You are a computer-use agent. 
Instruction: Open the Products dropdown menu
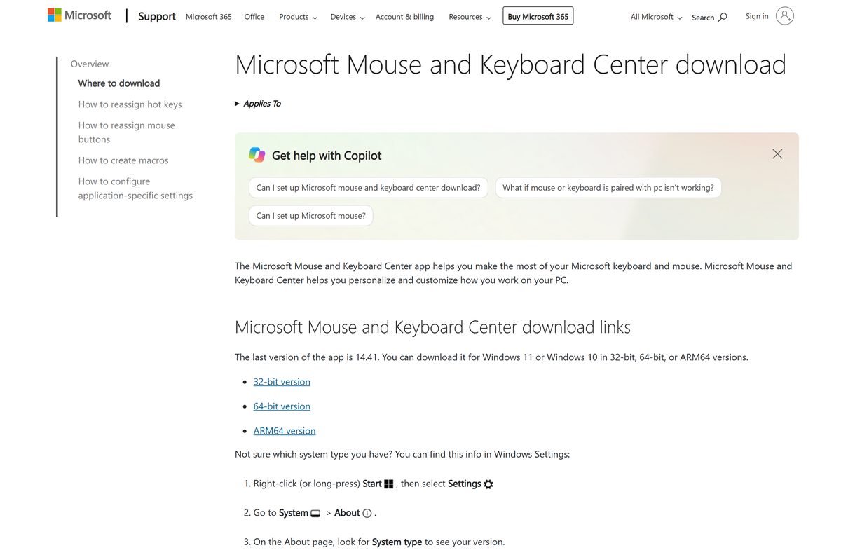pyautogui.click(x=298, y=17)
